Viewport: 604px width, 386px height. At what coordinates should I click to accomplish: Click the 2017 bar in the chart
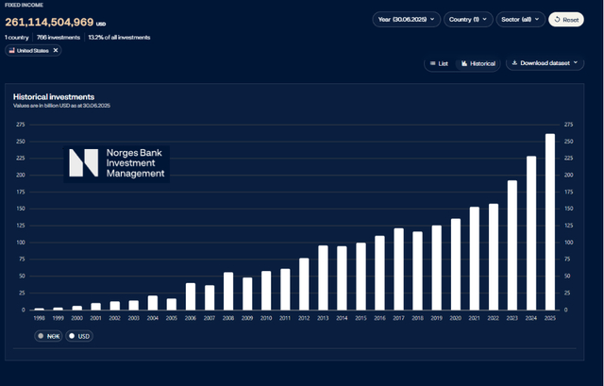tap(398, 269)
